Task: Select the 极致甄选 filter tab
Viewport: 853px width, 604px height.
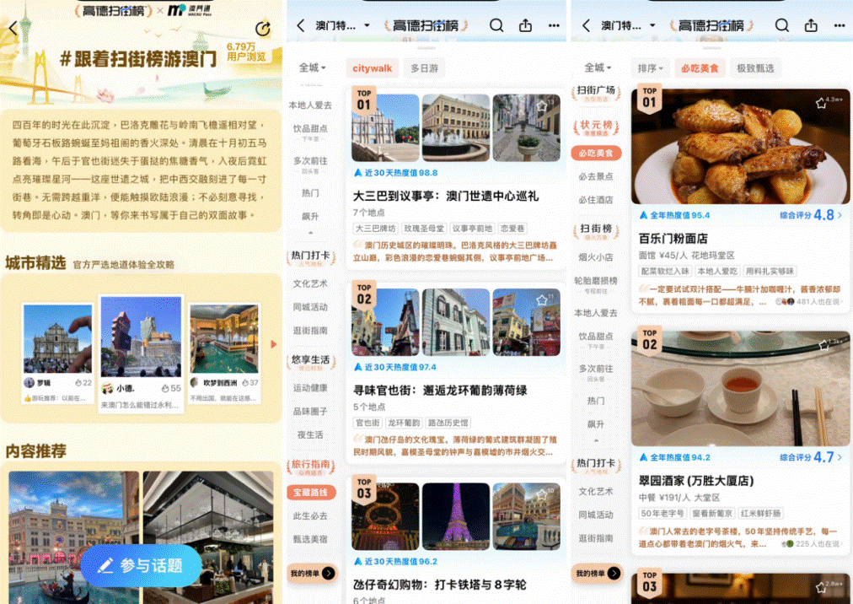Action: coord(755,68)
